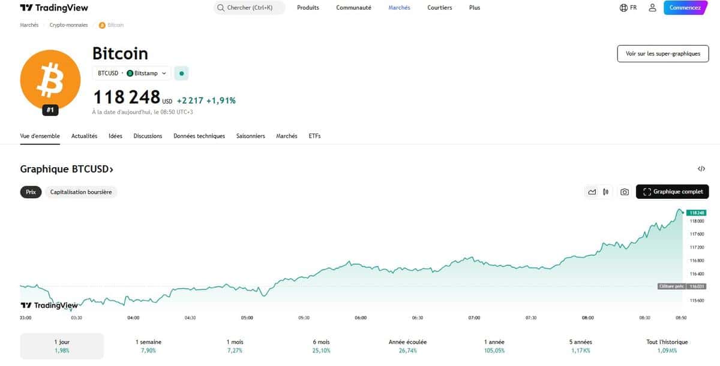Go to Marchés breadcrumb link

(x=29, y=25)
